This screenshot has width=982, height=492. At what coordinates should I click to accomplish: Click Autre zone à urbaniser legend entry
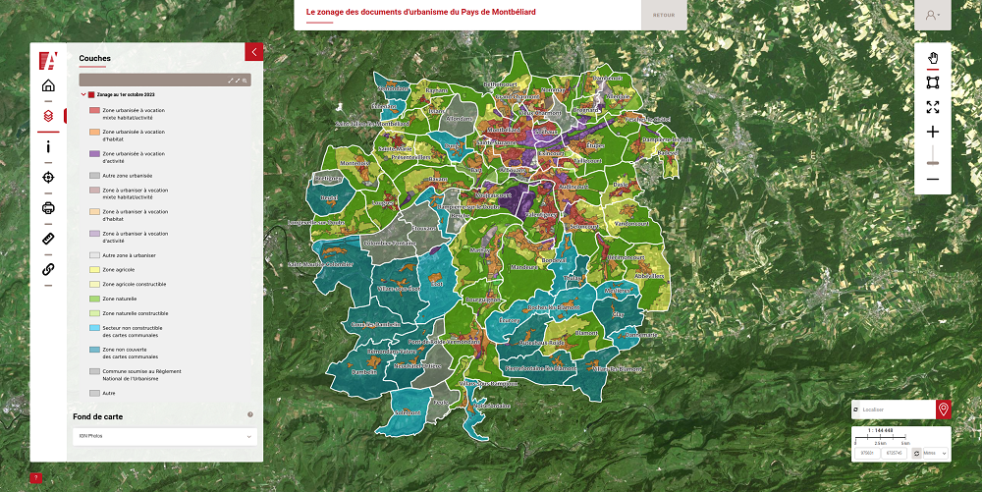(x=129, y=255)
